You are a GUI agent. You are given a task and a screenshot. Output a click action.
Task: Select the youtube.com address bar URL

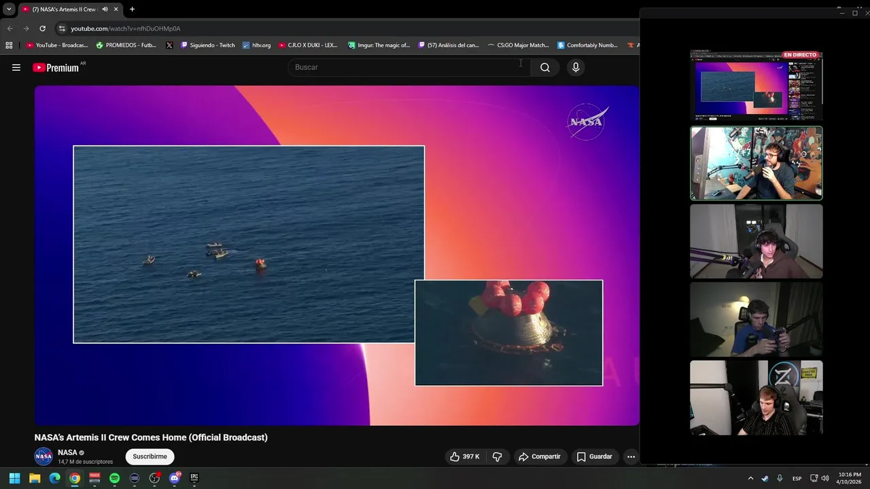[126, 29]
